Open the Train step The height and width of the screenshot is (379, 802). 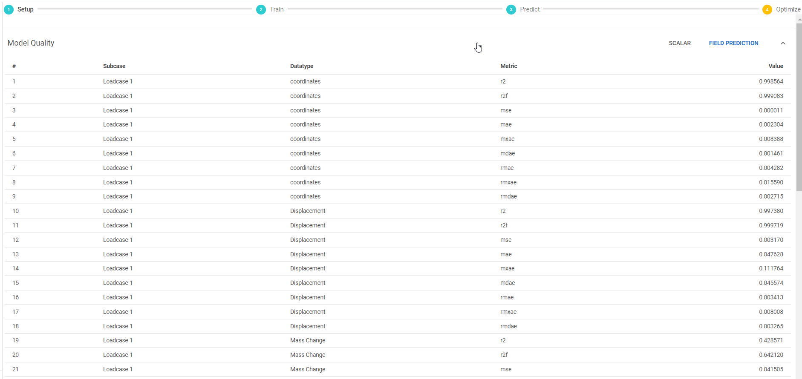click(x=277, y=9)
